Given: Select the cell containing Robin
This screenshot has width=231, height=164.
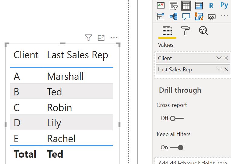Looking at the screenshot, I should [x=59, y=108].
